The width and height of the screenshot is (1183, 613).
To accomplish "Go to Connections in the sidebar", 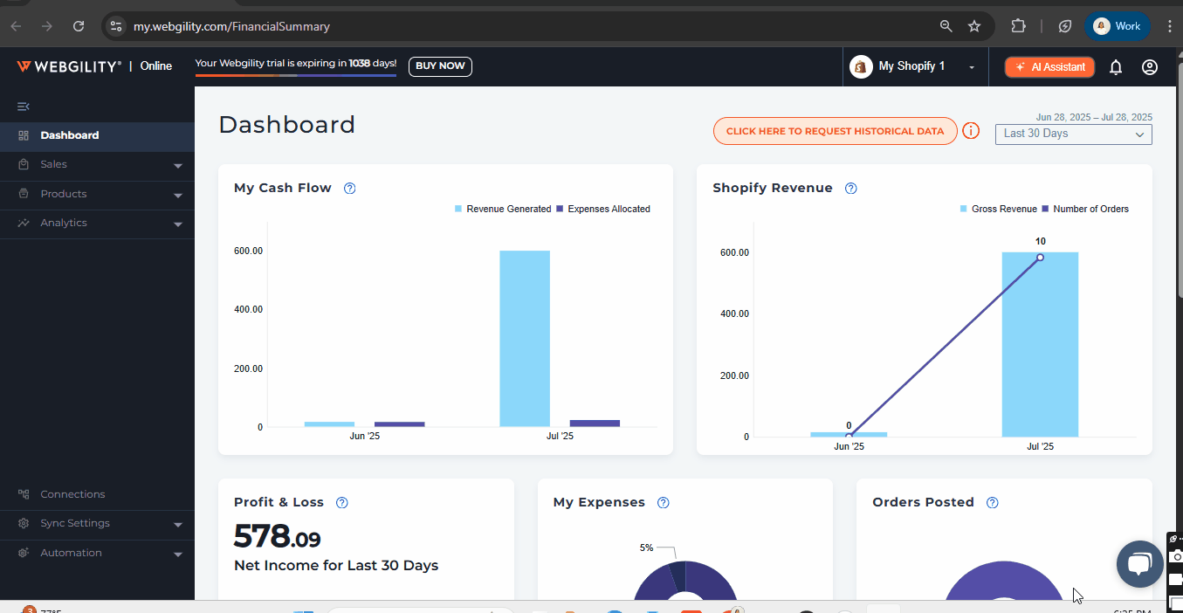I will pyautogui.click(x=72, y=494).
